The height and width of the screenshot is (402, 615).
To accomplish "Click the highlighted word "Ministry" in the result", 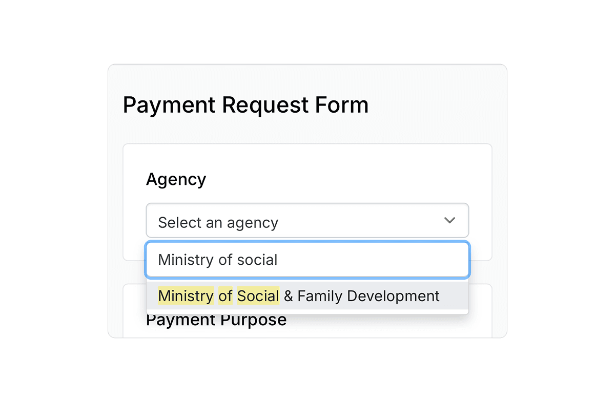I will (x=186, y=296).
